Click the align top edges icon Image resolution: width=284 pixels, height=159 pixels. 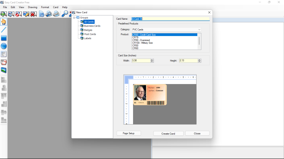[x=4, y=96]
